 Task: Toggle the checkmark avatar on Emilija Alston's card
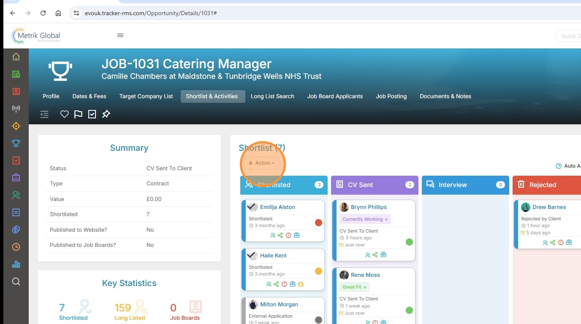click(252, 207)
